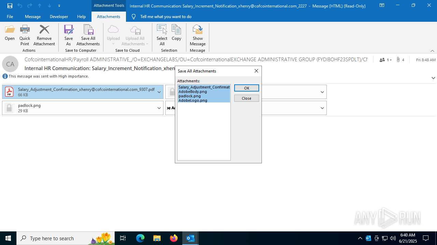The width and height of the screenshot is (437, 245).
Task: Copy the selected attachment
Action: pos(177,33)
